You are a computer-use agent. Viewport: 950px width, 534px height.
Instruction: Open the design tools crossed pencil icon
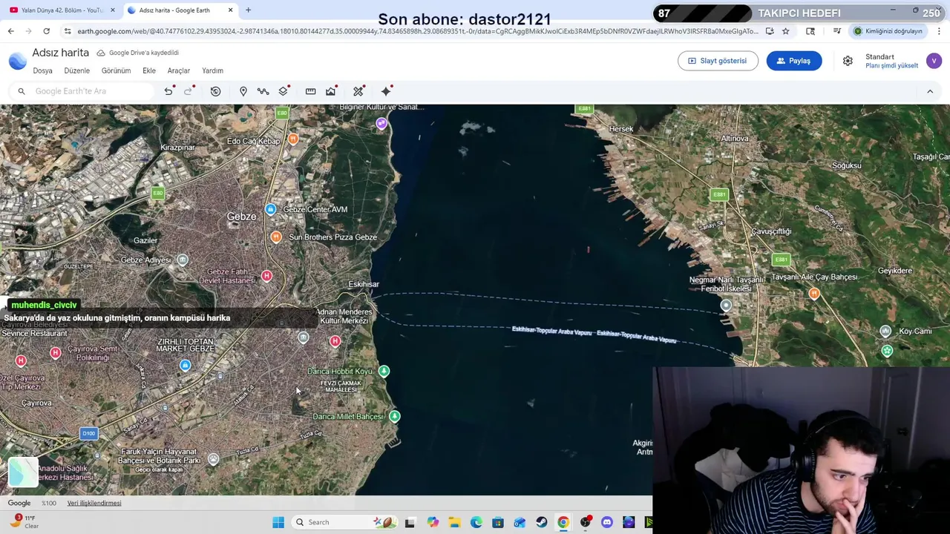tap(358, 91)
